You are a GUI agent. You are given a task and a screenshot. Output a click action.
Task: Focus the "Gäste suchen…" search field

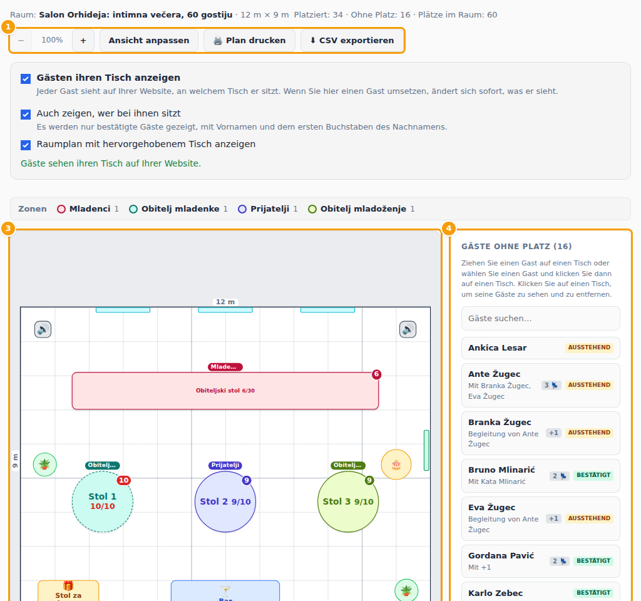pos(540,319)
